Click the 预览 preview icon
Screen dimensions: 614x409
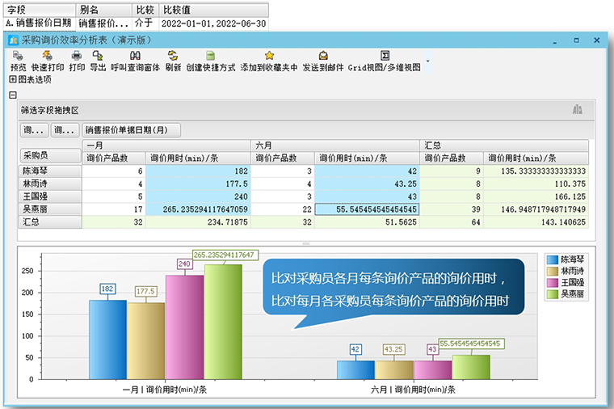pos(18,56)
